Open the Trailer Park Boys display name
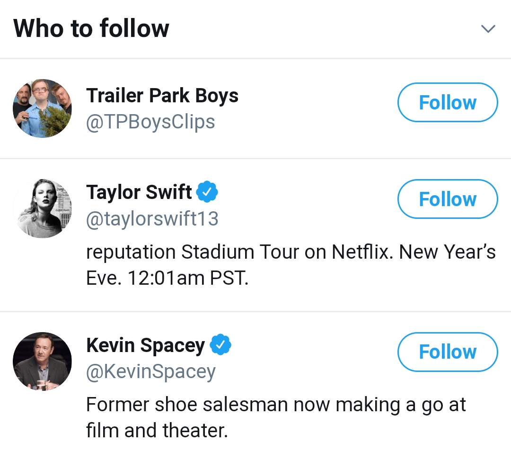The width and height of the screenshot is (511, 461). point(162,96)
